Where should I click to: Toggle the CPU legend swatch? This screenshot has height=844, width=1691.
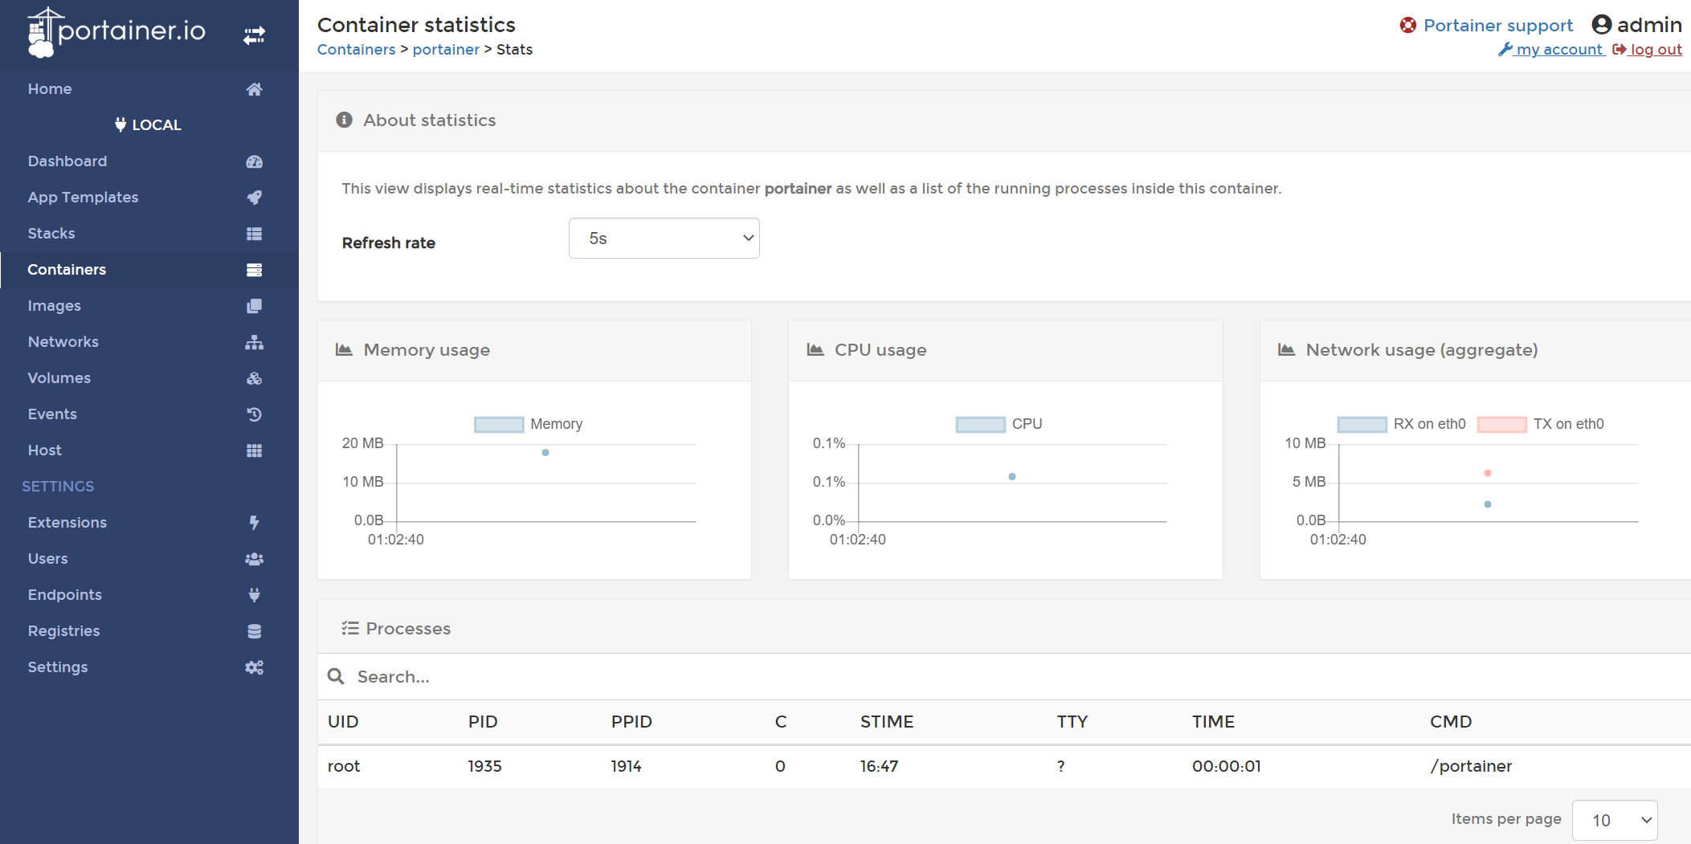980,425
